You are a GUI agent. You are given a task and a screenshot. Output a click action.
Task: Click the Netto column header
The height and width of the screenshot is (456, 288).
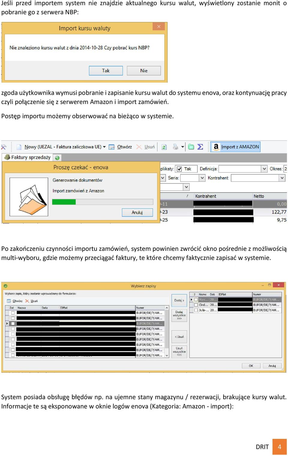pyautogui.click(x=269, y=196)
